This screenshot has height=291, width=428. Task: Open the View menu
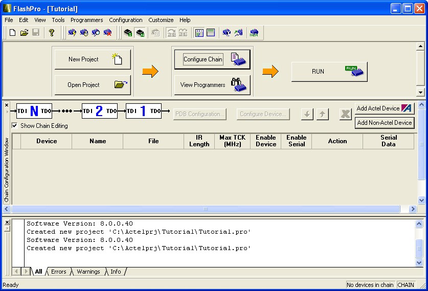(x=40, y=20)
